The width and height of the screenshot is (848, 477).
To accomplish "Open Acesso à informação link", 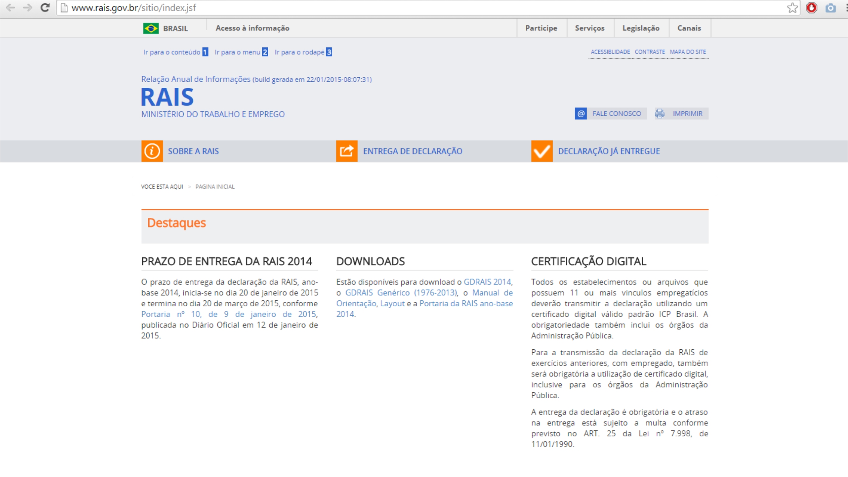I will tap(252, 28).
